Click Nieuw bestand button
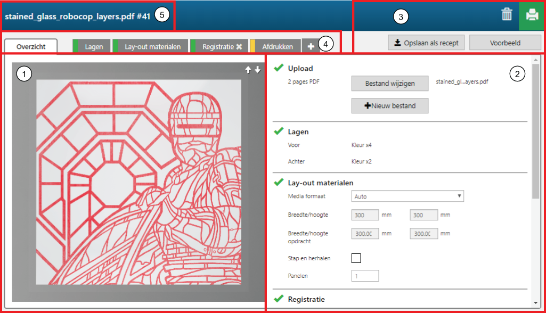 (390, 106)
